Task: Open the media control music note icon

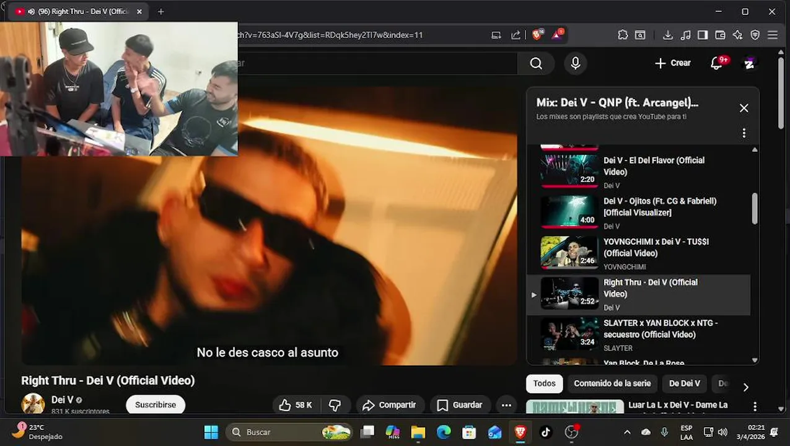Action: pos(685,35)
